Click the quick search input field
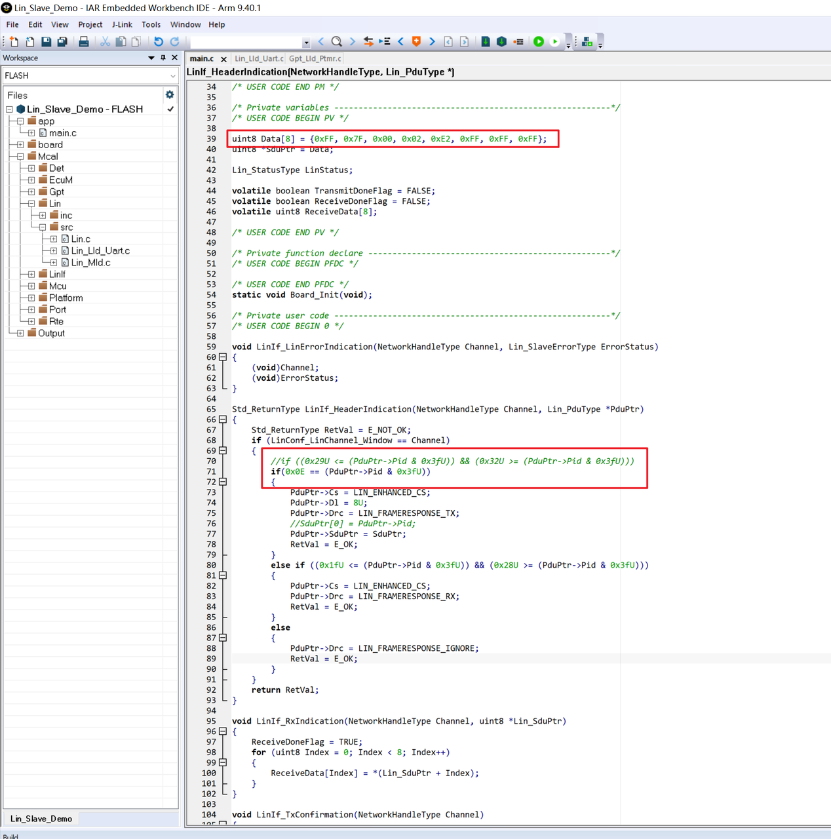This screenshot has height=839, width=831. pos(246,42)
